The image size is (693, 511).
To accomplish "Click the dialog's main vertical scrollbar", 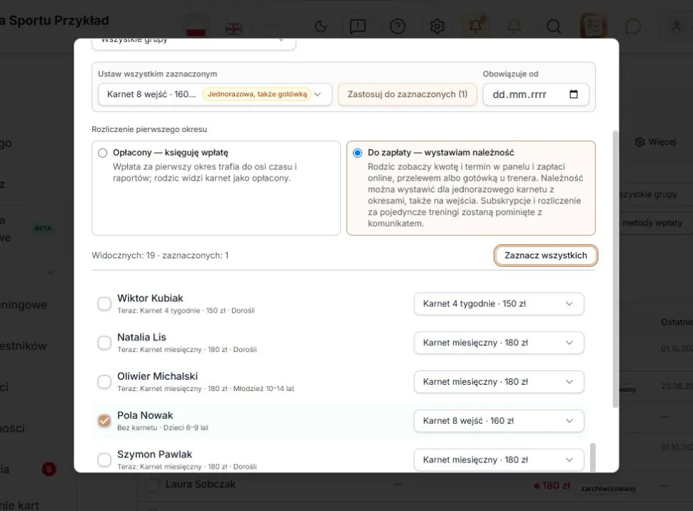I will tap(616, 269).
